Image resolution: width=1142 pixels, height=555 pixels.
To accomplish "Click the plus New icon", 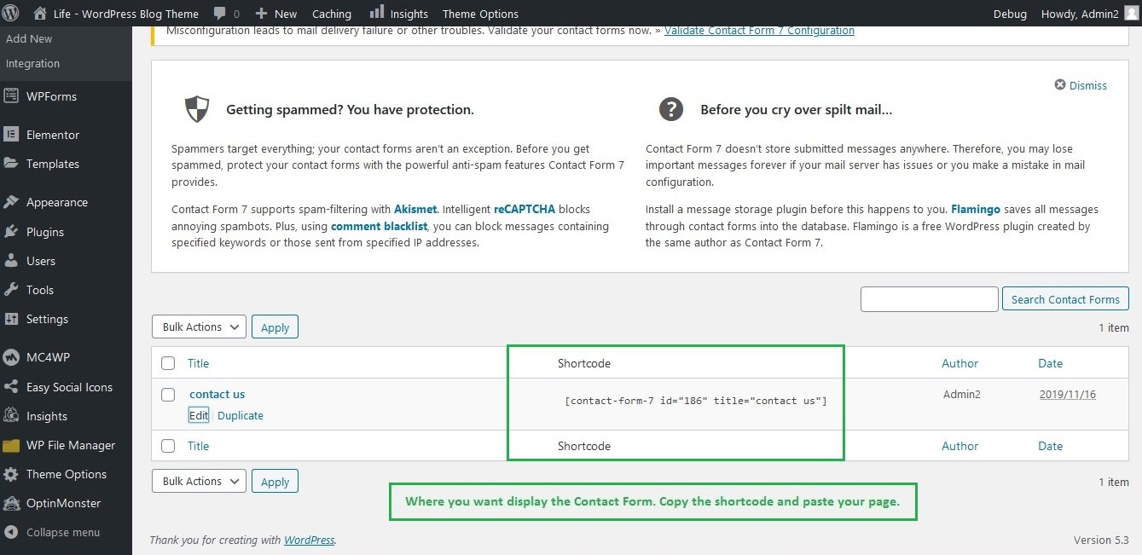I will pos(261,14).
